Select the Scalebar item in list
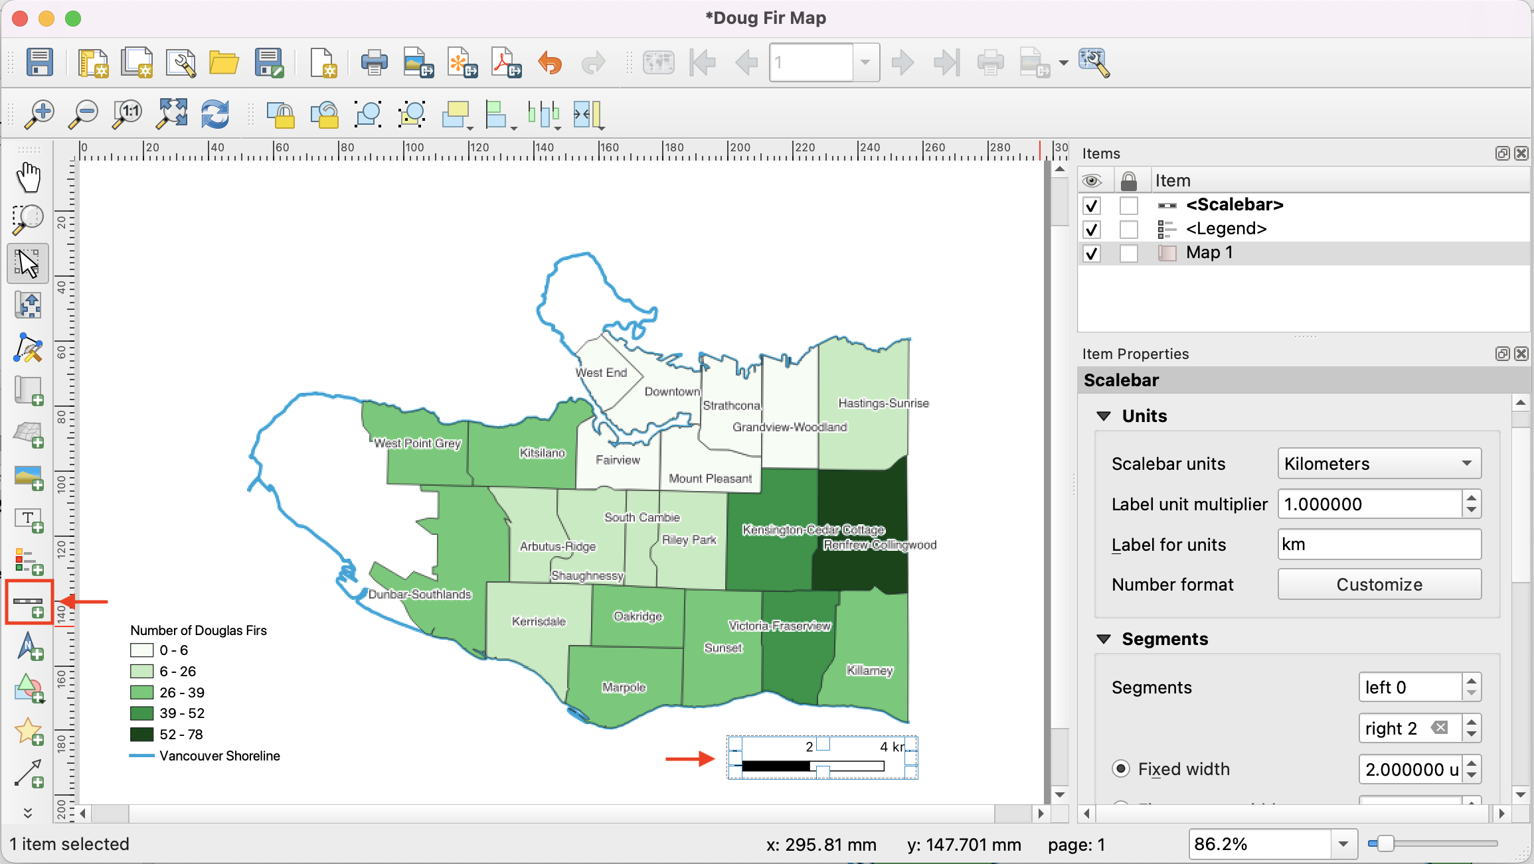 [x=1234, y=205]
